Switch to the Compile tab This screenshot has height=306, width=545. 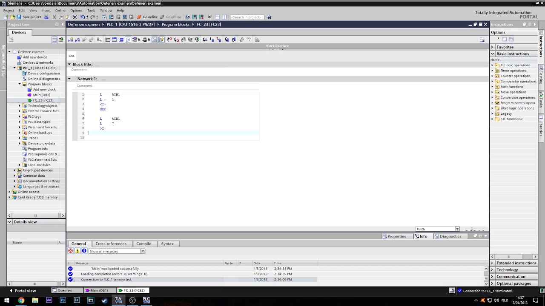(x=143, y=244)
